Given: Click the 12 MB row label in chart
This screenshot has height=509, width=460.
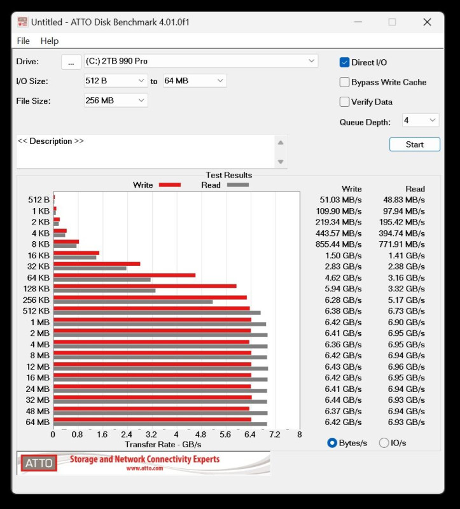Looking at the screenshot, I should tap(38, 367).
